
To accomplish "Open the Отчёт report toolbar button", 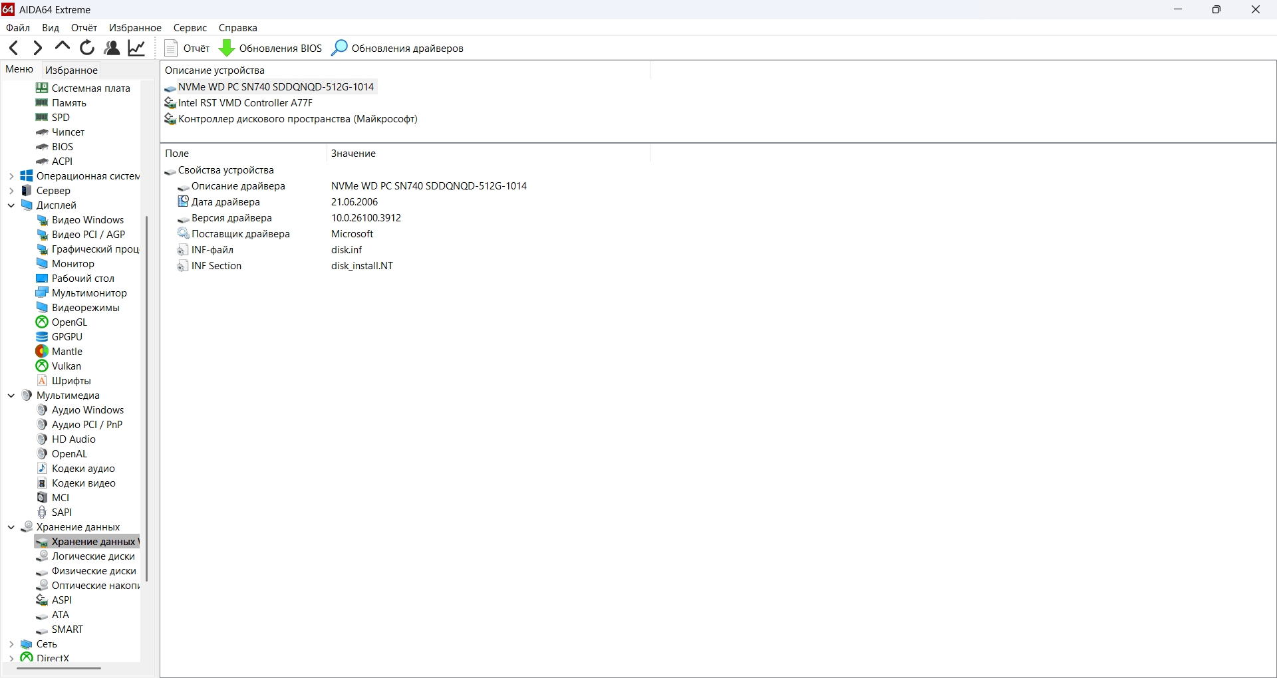I will 187,48.
